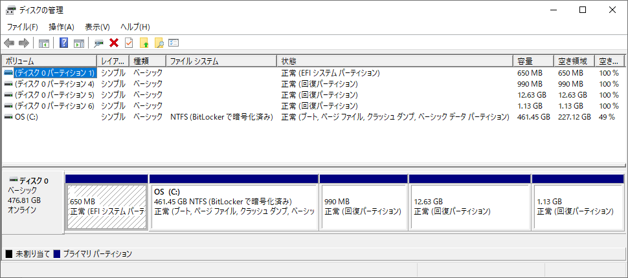The height and width of the screenshot is (278, 628).
Task: Click the 49 % free cell
Action: tap(607, 117)
